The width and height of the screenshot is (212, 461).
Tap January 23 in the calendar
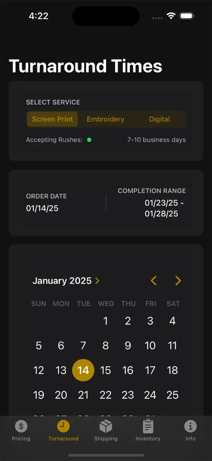tap(128, 395)
